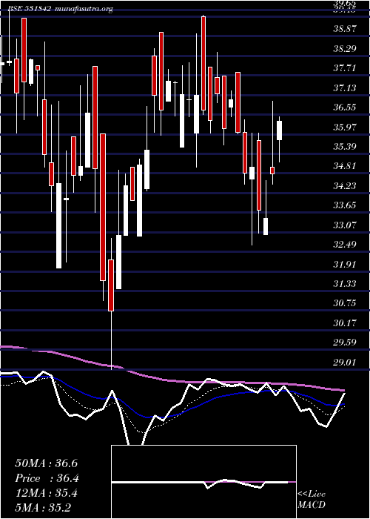Image resolution: width=370 pixels, height=519 pixels.
Task: Click the '<<Live MACD' label
Action: point(312,500)
